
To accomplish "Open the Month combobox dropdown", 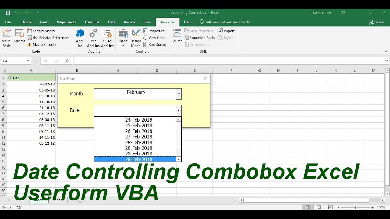I will [x=179, y=94].
